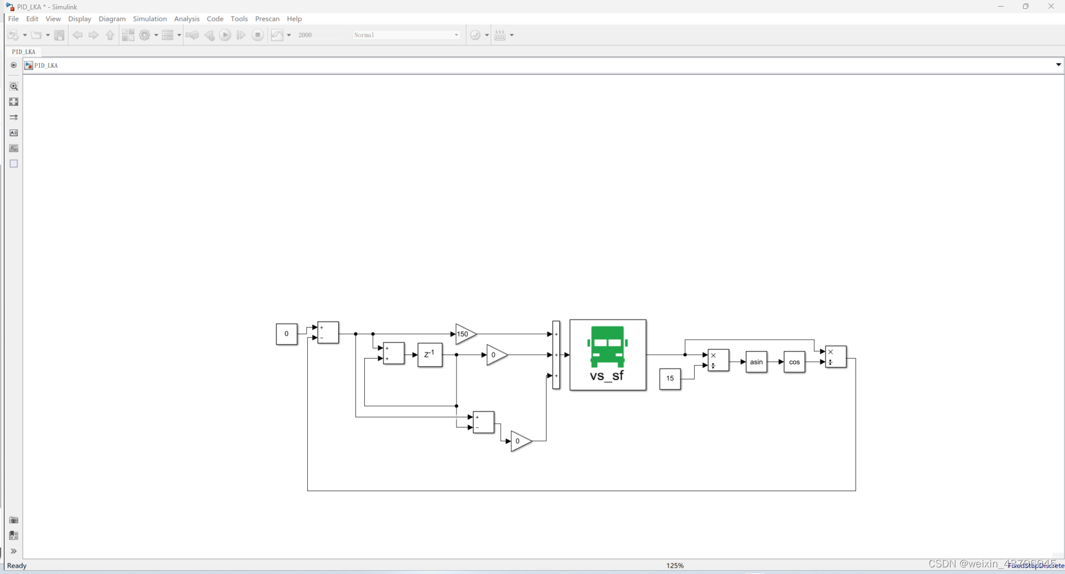The height and width of the screenshot is (574, 1065).
Task: Click the Up to Parent arrow
Action: [x=110, y=35]
